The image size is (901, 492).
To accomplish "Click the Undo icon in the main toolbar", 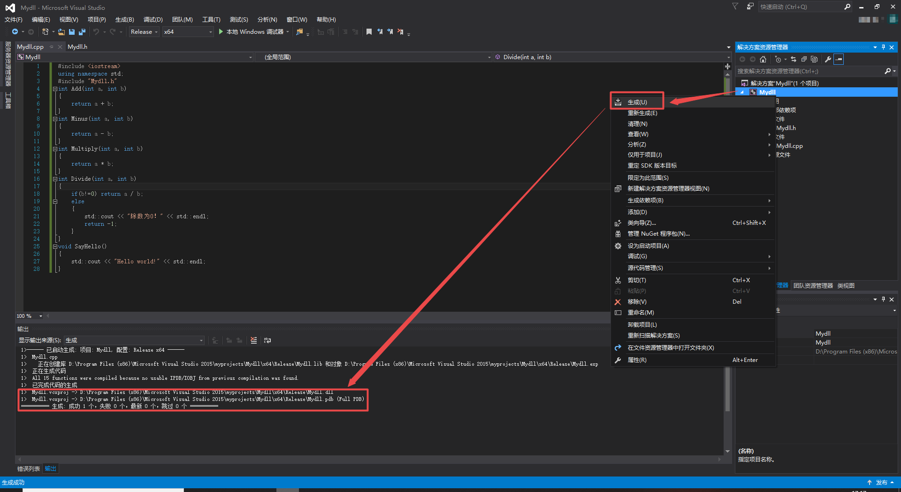I will click(97, 31).
